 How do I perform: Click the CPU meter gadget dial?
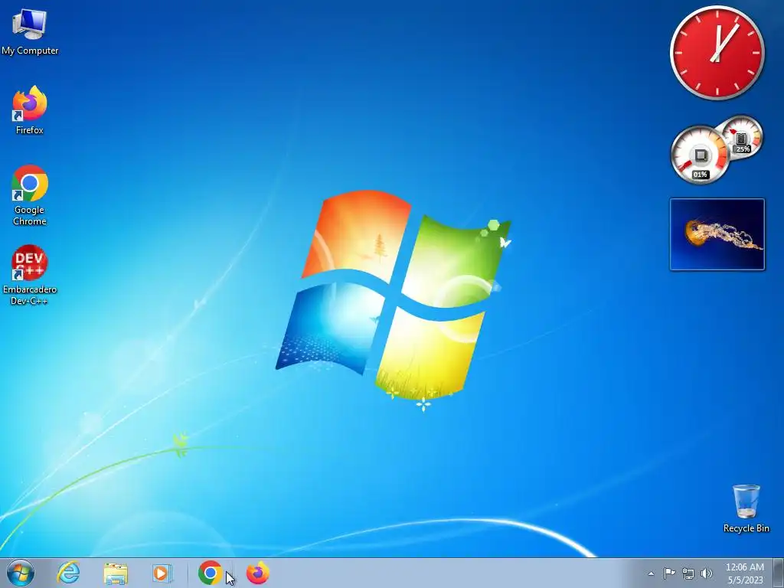[700, 155]
